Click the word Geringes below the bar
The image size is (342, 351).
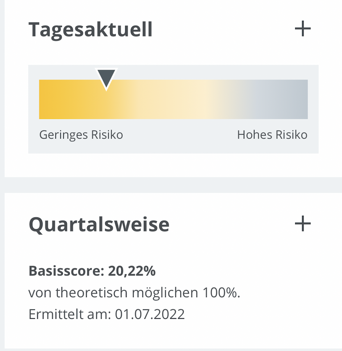(62, 135)
